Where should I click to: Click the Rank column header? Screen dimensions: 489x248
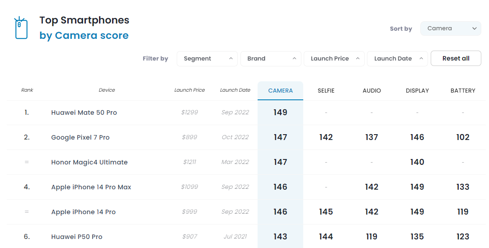tap(27, 90)
